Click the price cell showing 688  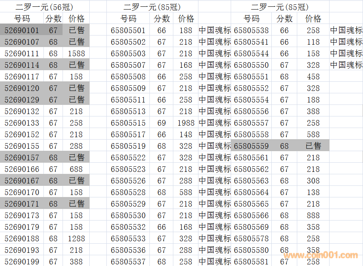click(x=76, y=169)
